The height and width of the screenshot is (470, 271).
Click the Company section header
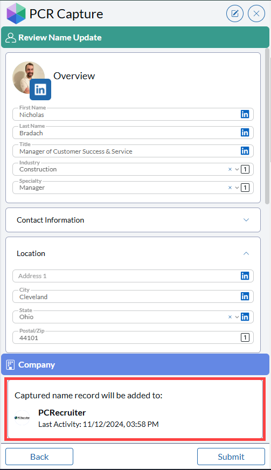point(135,364)
